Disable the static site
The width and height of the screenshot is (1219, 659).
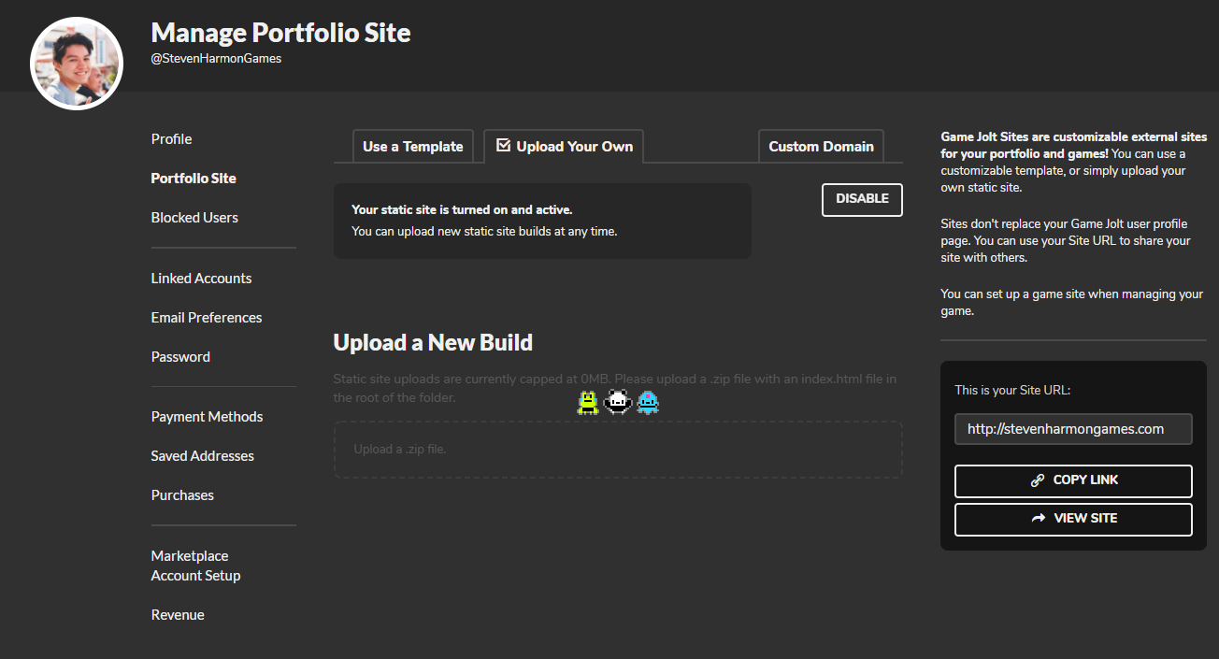pyautogui.click(x=861, y=199)
